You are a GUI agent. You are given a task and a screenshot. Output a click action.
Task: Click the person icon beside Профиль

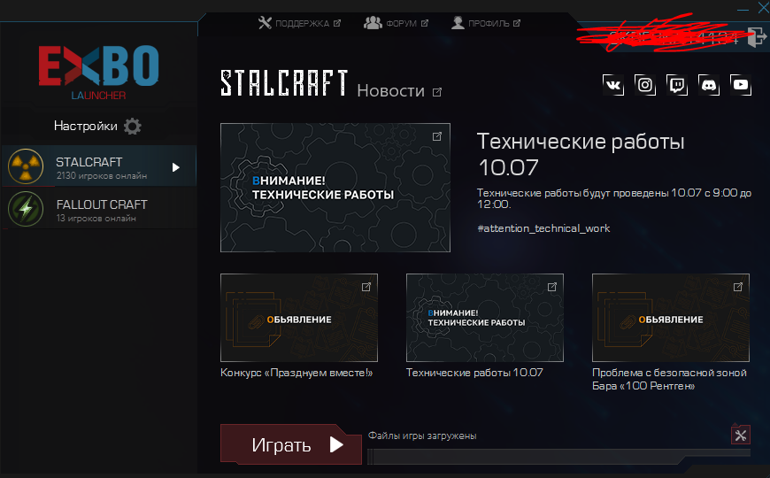pyautogui.click(x=458, y=23)
